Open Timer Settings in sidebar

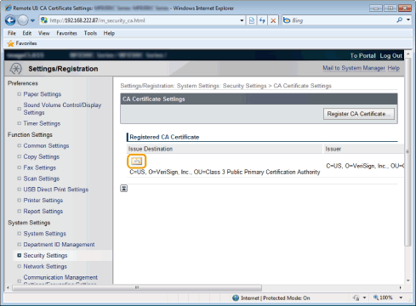(x=42, y=123)
